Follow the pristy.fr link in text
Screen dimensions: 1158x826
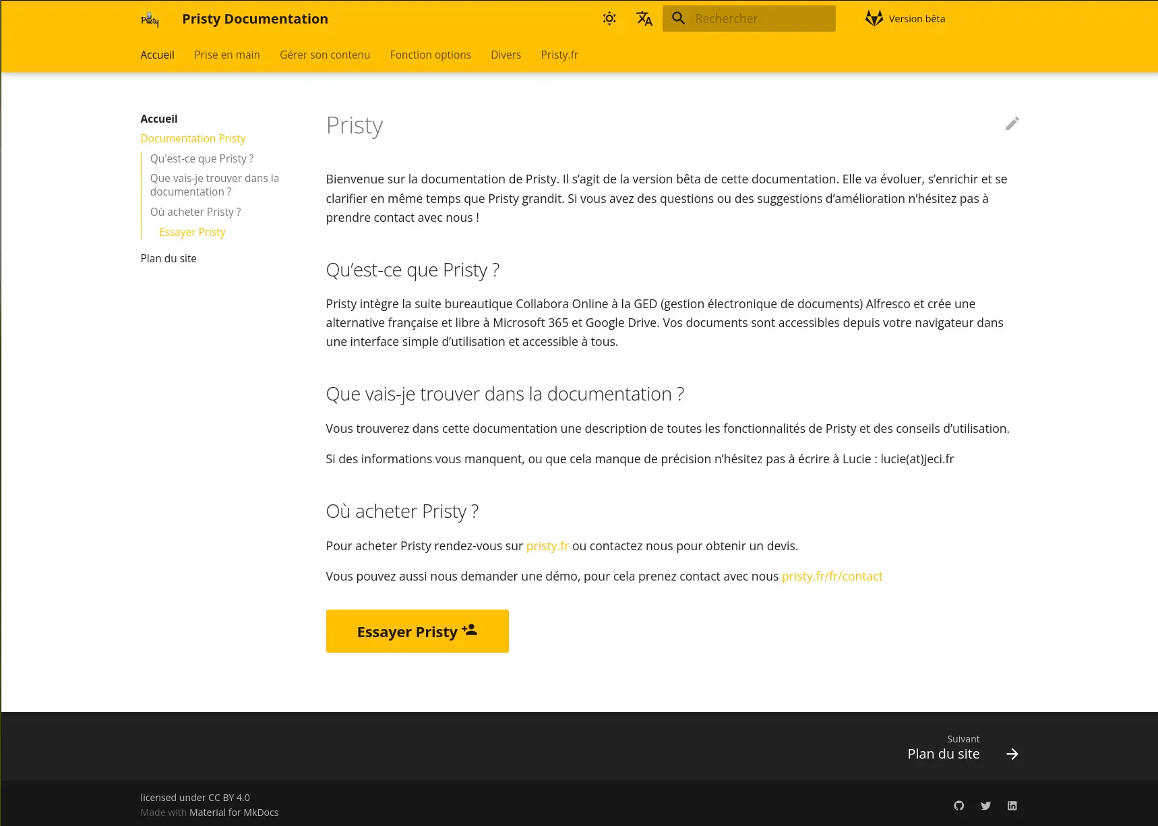[x=547, y=545]
